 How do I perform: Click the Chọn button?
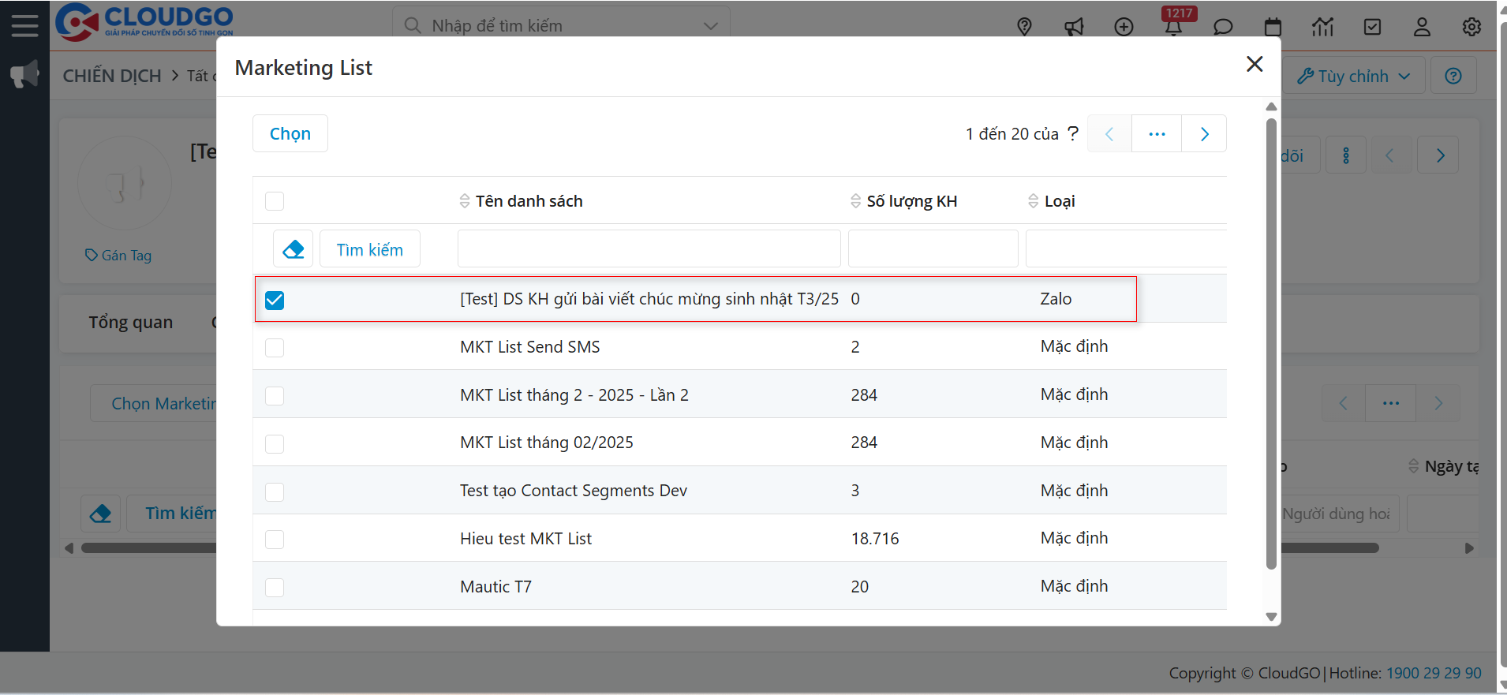[x=290, y=133]
